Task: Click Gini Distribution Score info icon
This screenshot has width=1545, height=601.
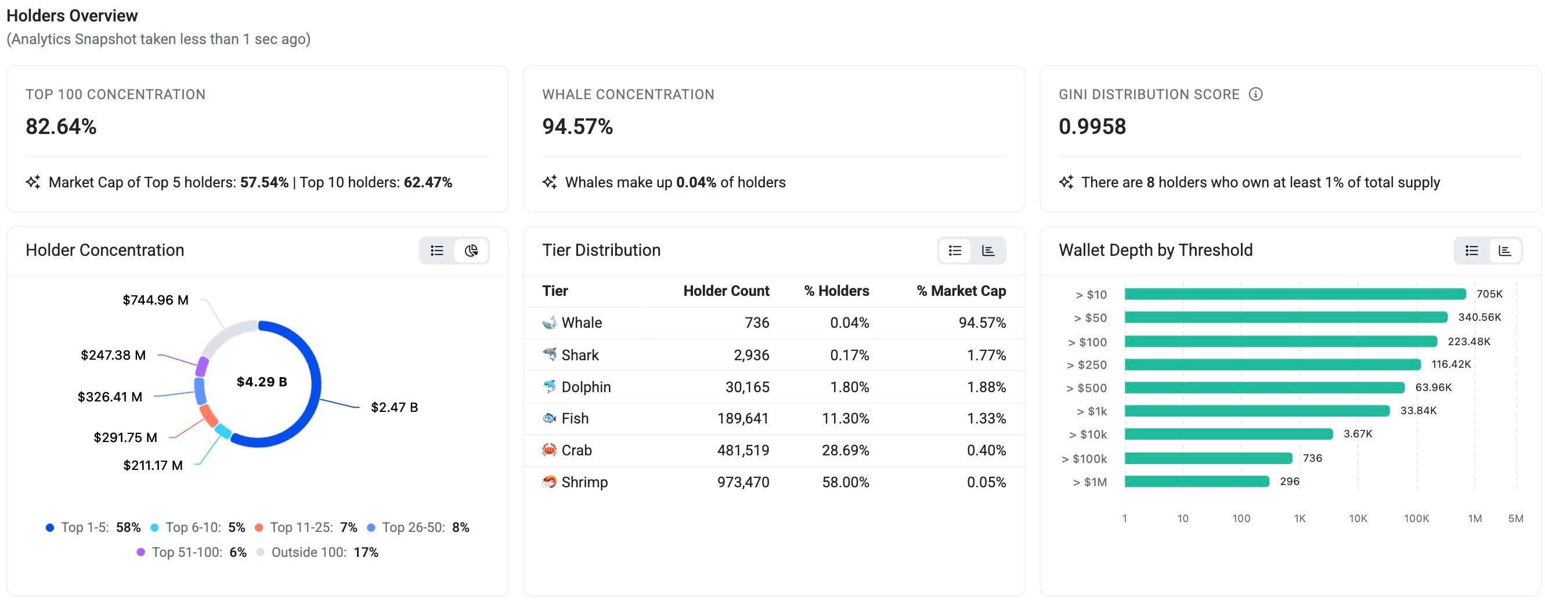Action: [1255, 94]
